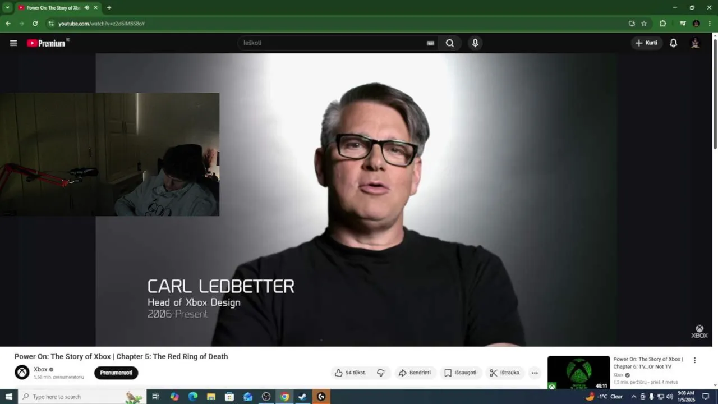Open a new browser tab
The image size is (718, 404).
(x=109, y=8)
